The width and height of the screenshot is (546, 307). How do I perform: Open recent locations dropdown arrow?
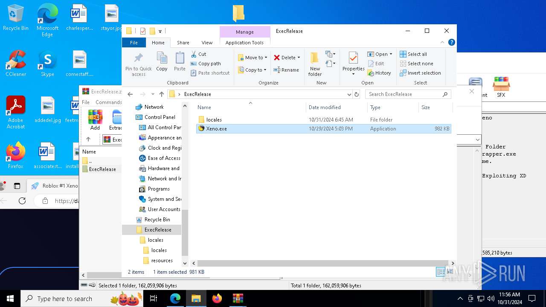[x=153, y=94]
